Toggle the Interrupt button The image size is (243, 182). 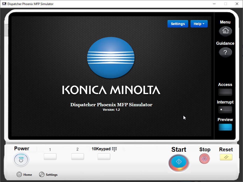point(225,109)
